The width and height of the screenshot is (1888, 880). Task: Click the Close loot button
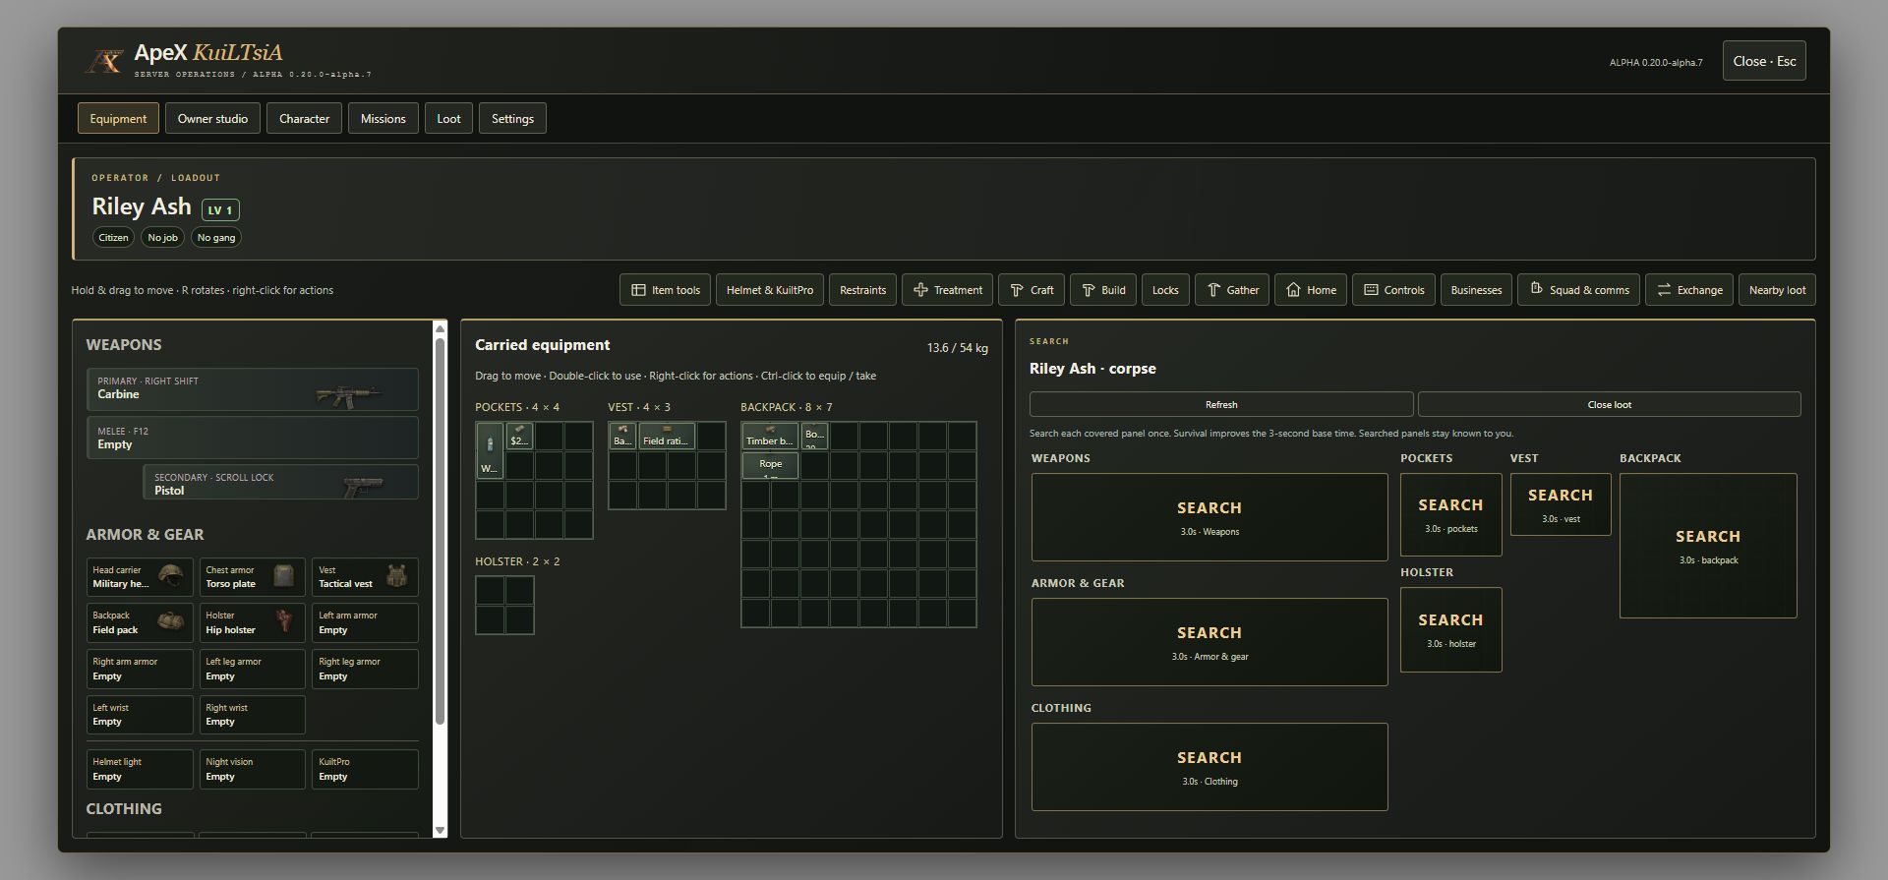[x=1610, y=404]
